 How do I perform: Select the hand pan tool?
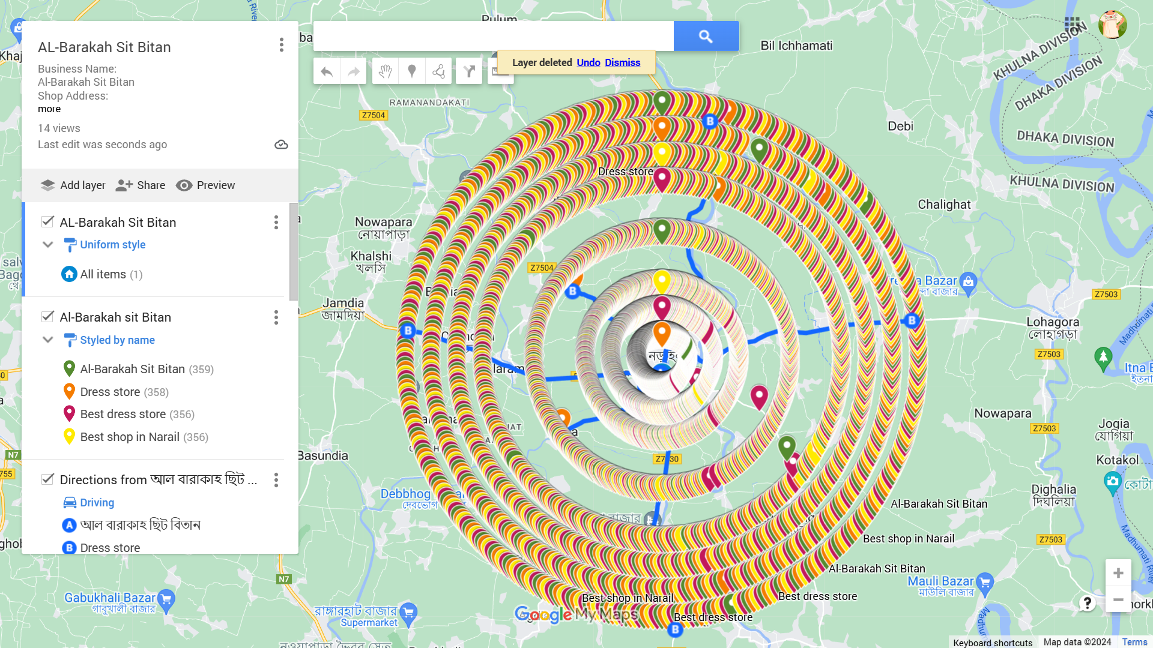(385, 70)
